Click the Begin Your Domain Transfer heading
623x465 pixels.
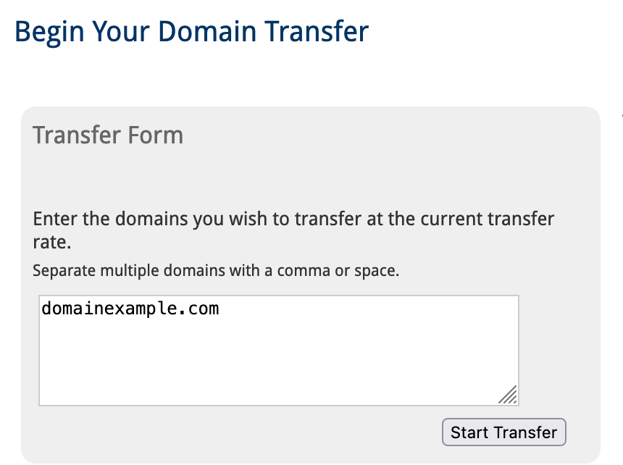pos(191,32)
